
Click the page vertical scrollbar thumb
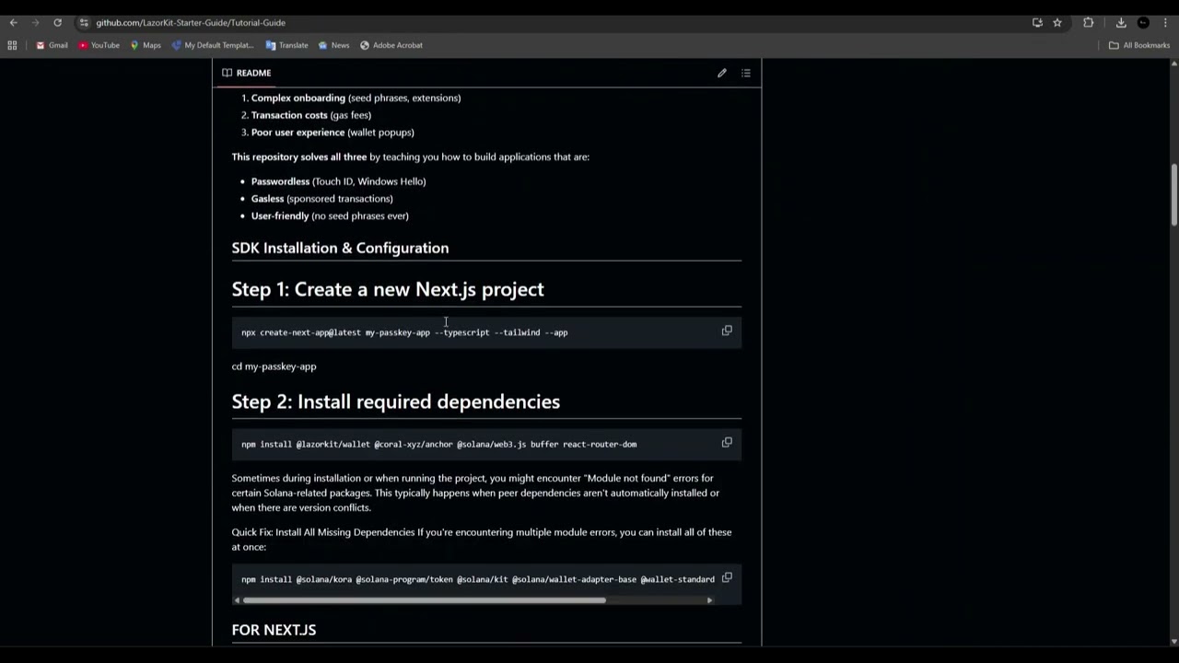click(1173, 193)
